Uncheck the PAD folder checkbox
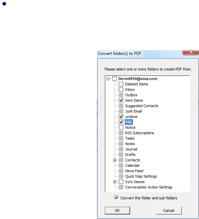Image resolution: width=199 pixels, height=219 pixels. click(x=121, y=122)
